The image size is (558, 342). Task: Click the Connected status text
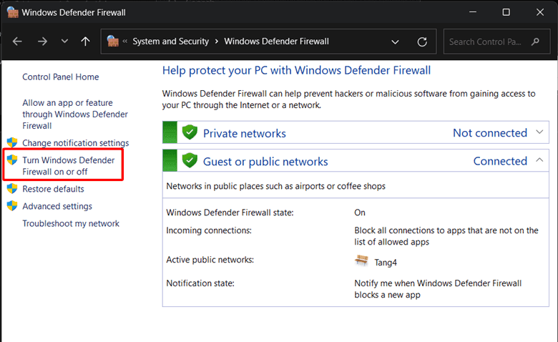tap(500, 161)
